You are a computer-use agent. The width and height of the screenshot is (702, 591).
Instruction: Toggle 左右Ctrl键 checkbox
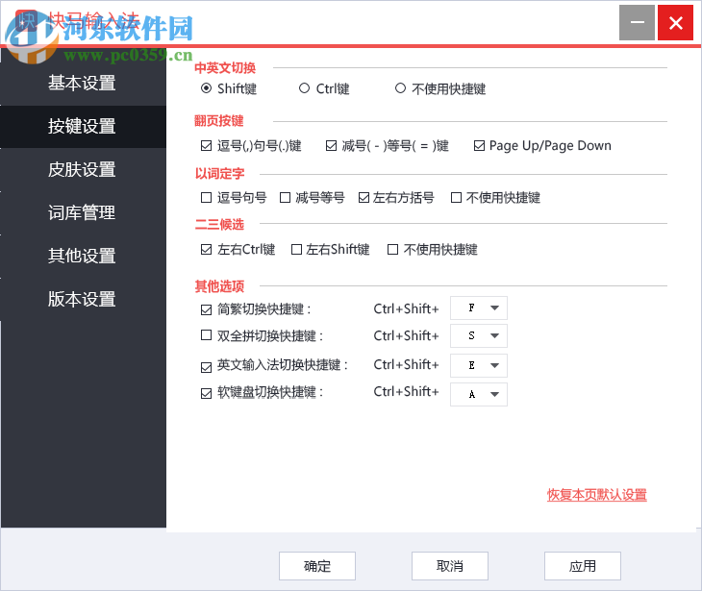pyautogui.click(x=207, y=250)
